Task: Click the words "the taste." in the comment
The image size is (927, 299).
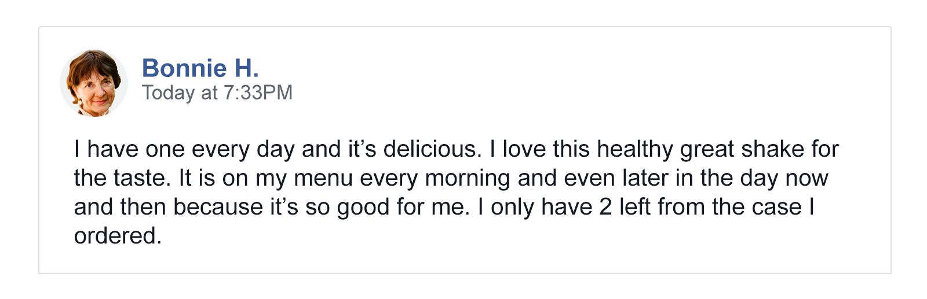Action: 122,178
